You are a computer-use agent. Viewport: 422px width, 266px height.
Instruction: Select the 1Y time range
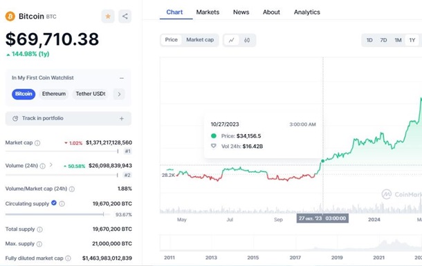pyautogui.click(x=412, y=40)
